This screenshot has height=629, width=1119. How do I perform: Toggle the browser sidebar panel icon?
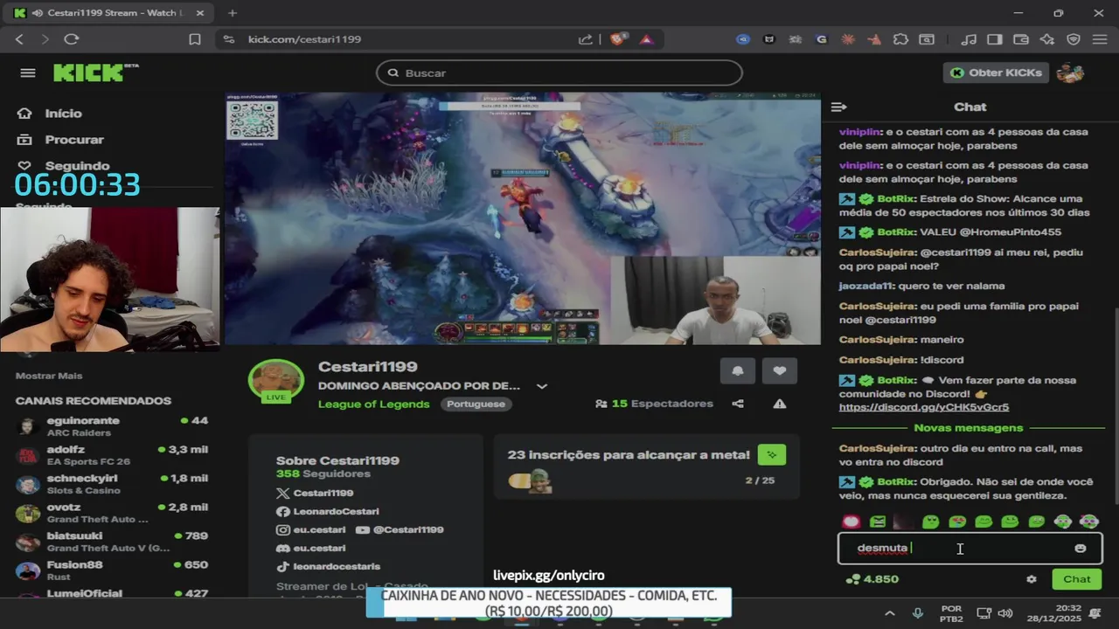coord(994,39)
